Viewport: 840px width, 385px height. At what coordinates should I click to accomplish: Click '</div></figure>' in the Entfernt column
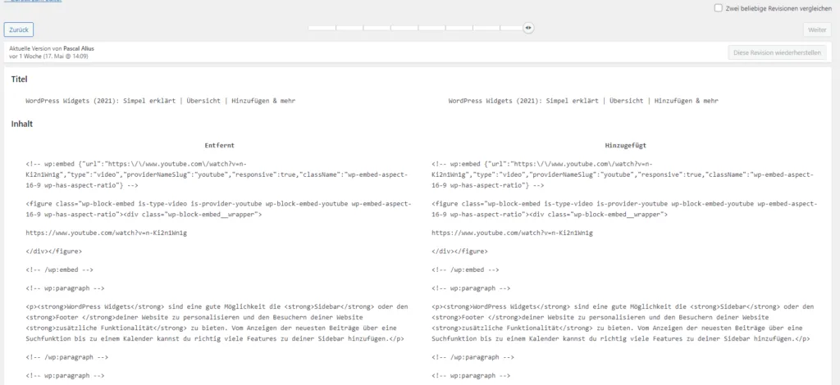click(x=53, y=251)
